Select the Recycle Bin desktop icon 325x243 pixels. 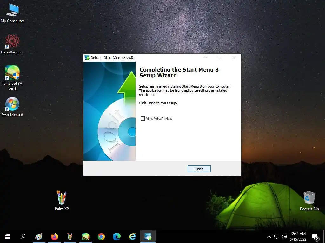[309, 201]
